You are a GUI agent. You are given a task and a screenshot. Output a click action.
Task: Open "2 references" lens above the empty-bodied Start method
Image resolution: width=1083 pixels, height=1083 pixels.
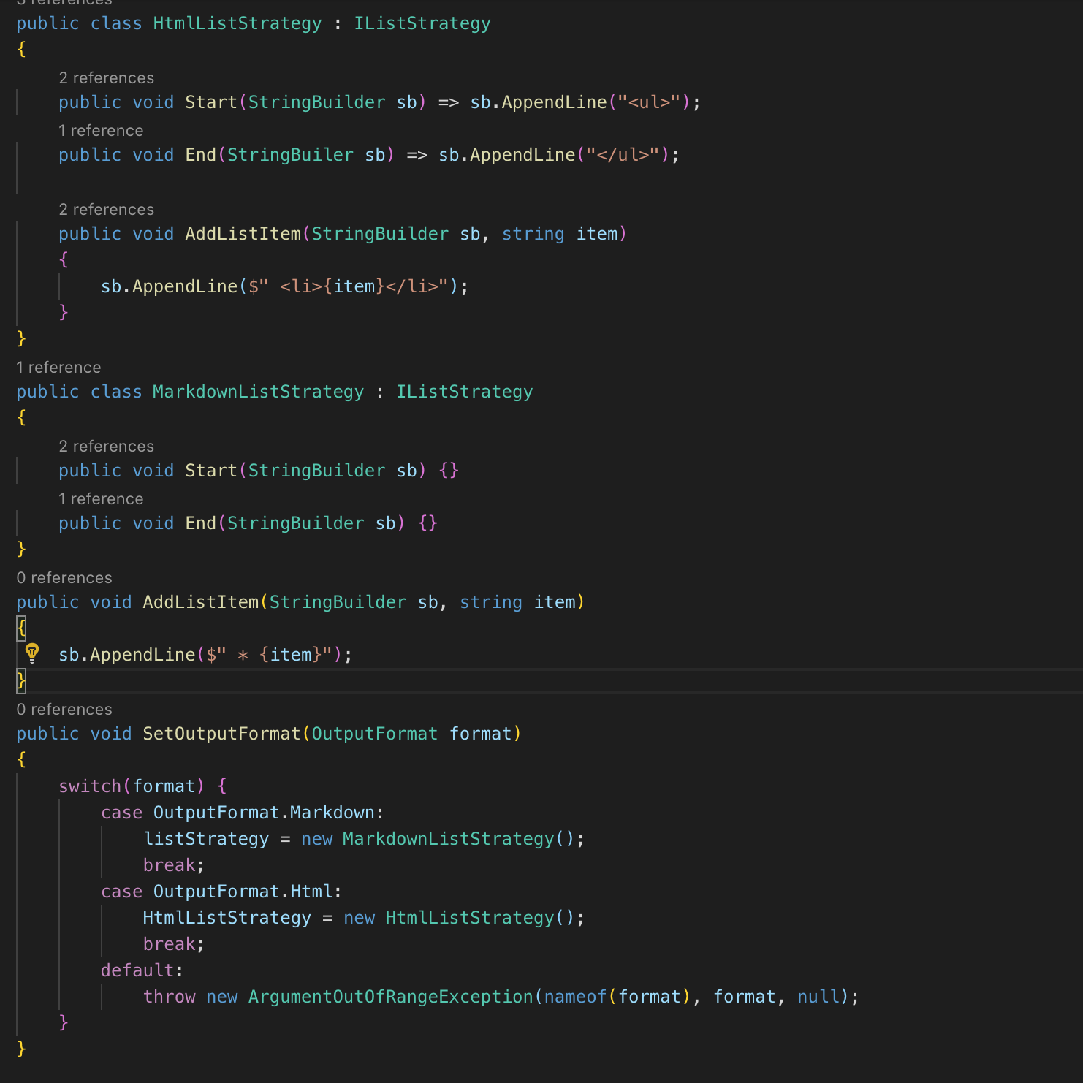tap(107, 446)
